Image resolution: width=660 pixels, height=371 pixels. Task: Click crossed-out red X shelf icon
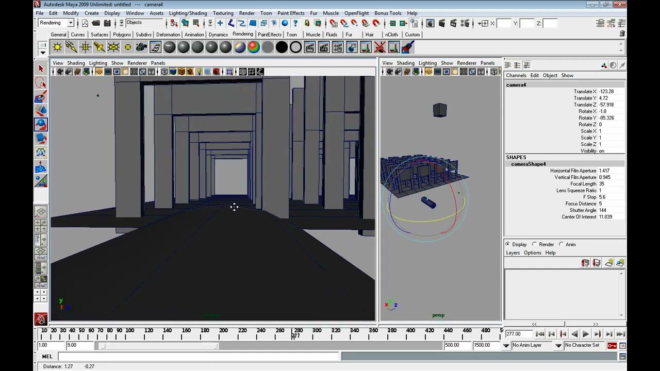[380, 47]
